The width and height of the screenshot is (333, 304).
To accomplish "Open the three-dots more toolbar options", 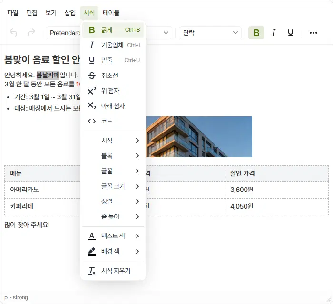I will point(313,33).
